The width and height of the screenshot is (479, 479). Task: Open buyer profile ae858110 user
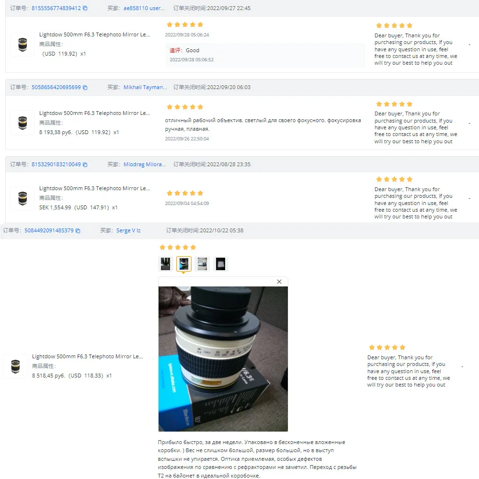144,8
